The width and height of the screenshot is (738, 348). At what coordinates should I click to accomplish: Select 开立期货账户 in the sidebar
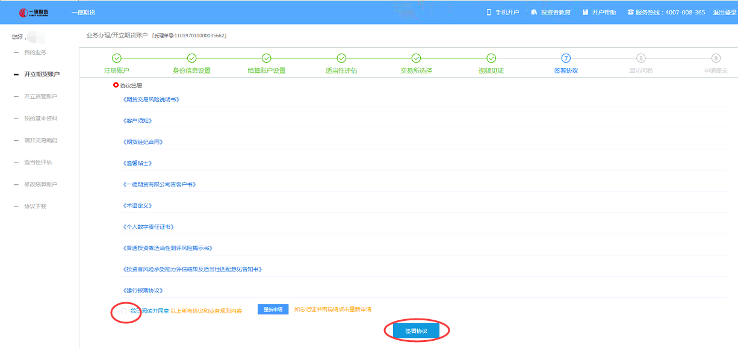[42, 74]
